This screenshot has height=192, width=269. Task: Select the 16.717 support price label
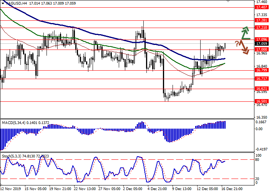click(x=261, y=79)
